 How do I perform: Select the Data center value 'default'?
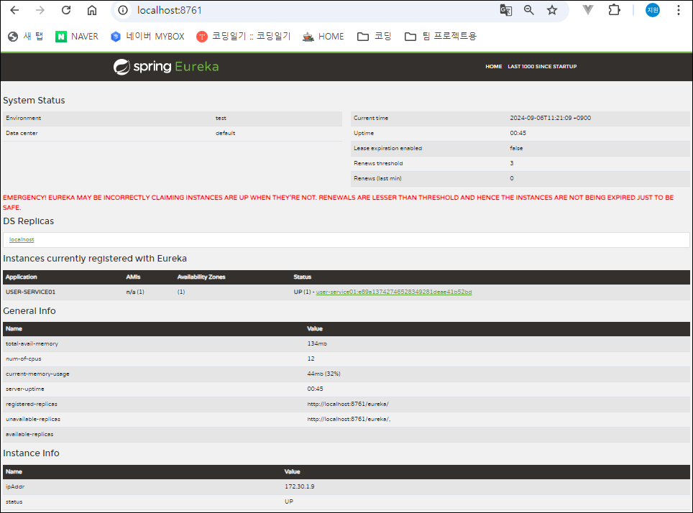(x=226, y=133)
